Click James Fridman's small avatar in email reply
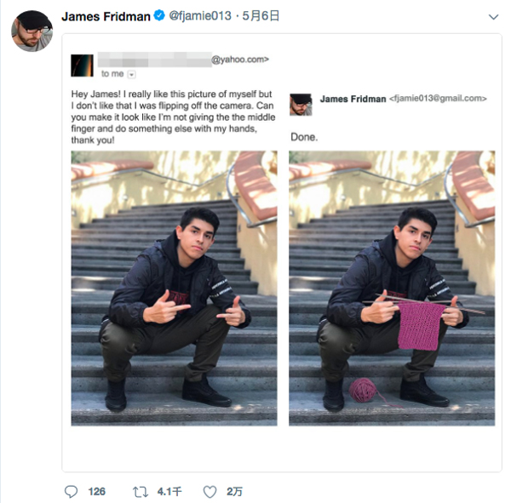The image size is (511, 503). point(301,105)
